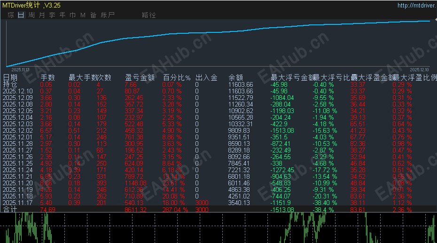Open the 币 symbol tab
This screenshot has width=437, height=243.
[x=73, y=15]
